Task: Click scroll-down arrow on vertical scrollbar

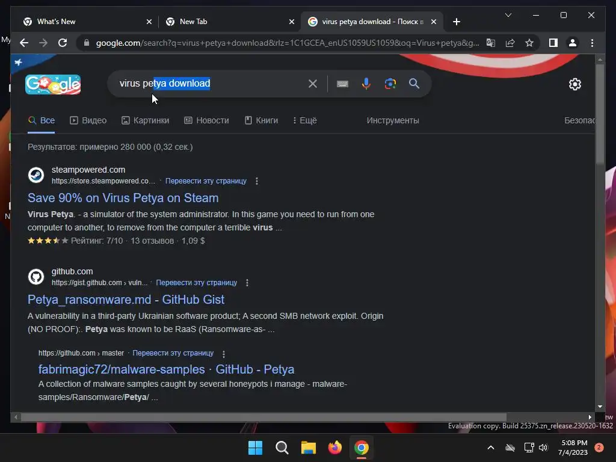Action: pos(600,407)
